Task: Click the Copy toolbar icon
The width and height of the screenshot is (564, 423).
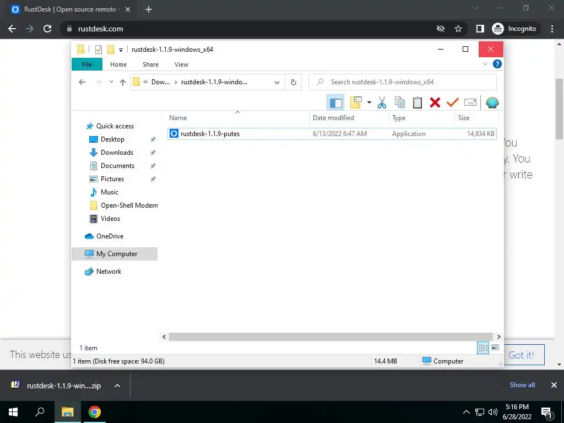Action: [400, 103]
